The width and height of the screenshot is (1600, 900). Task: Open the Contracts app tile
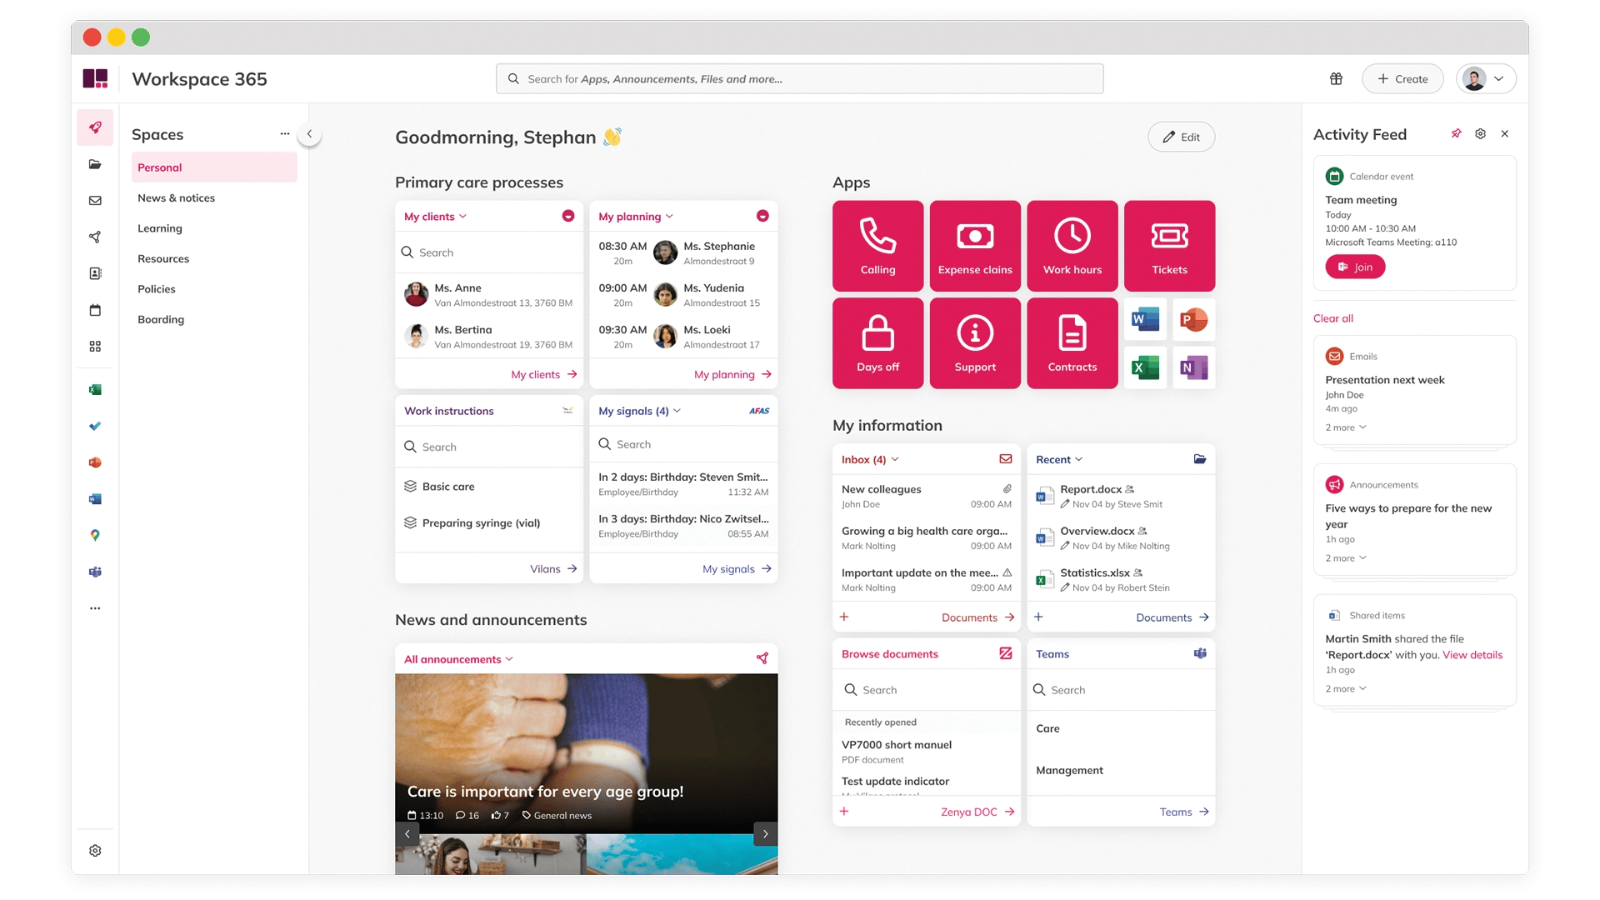[x=1072, y=343]
